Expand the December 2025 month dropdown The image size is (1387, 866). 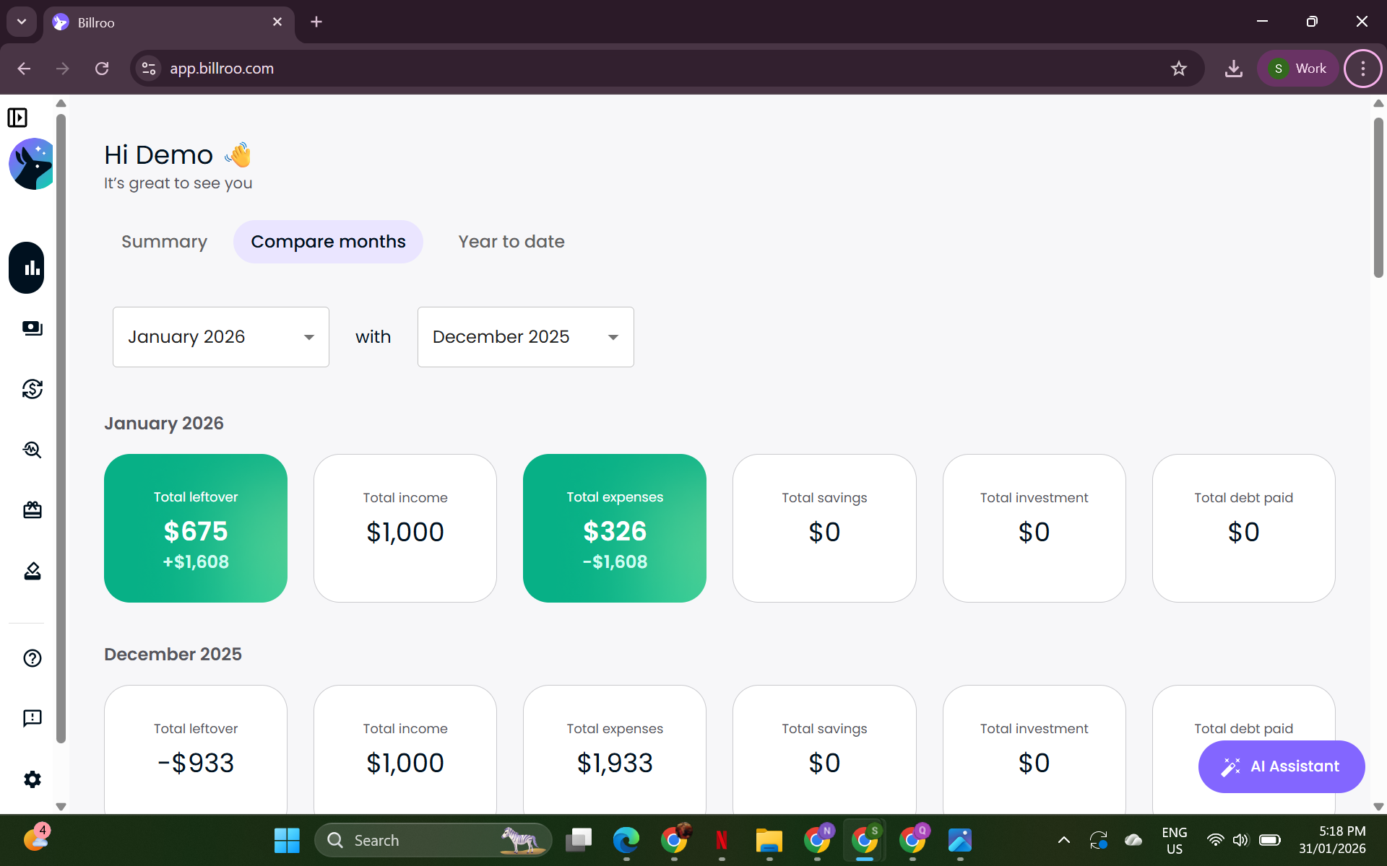click(525, 337)
